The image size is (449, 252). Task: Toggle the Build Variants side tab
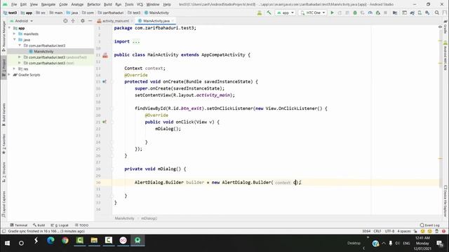[4, 114]
